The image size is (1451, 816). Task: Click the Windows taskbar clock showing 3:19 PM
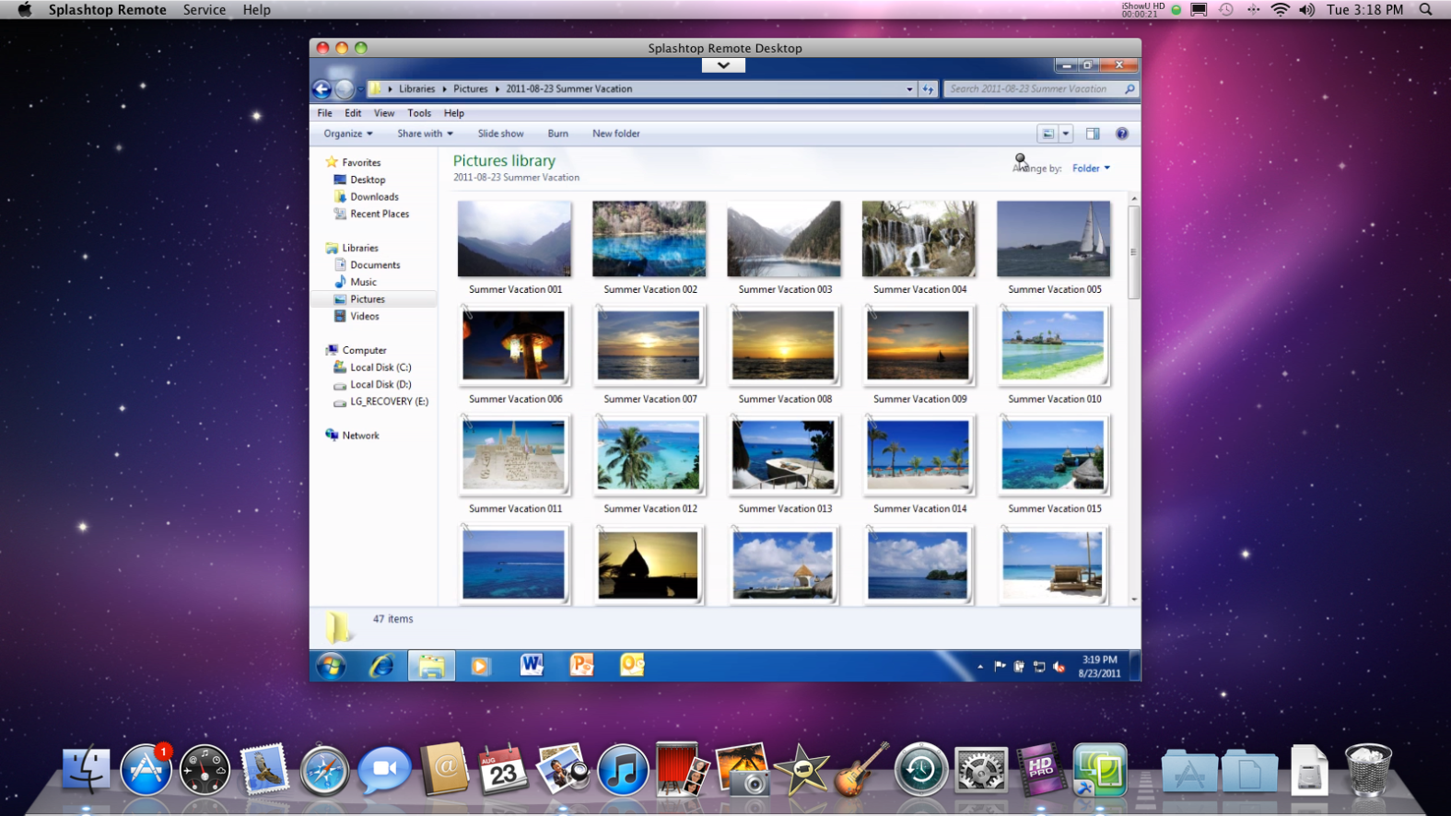tap(1100, 666)
